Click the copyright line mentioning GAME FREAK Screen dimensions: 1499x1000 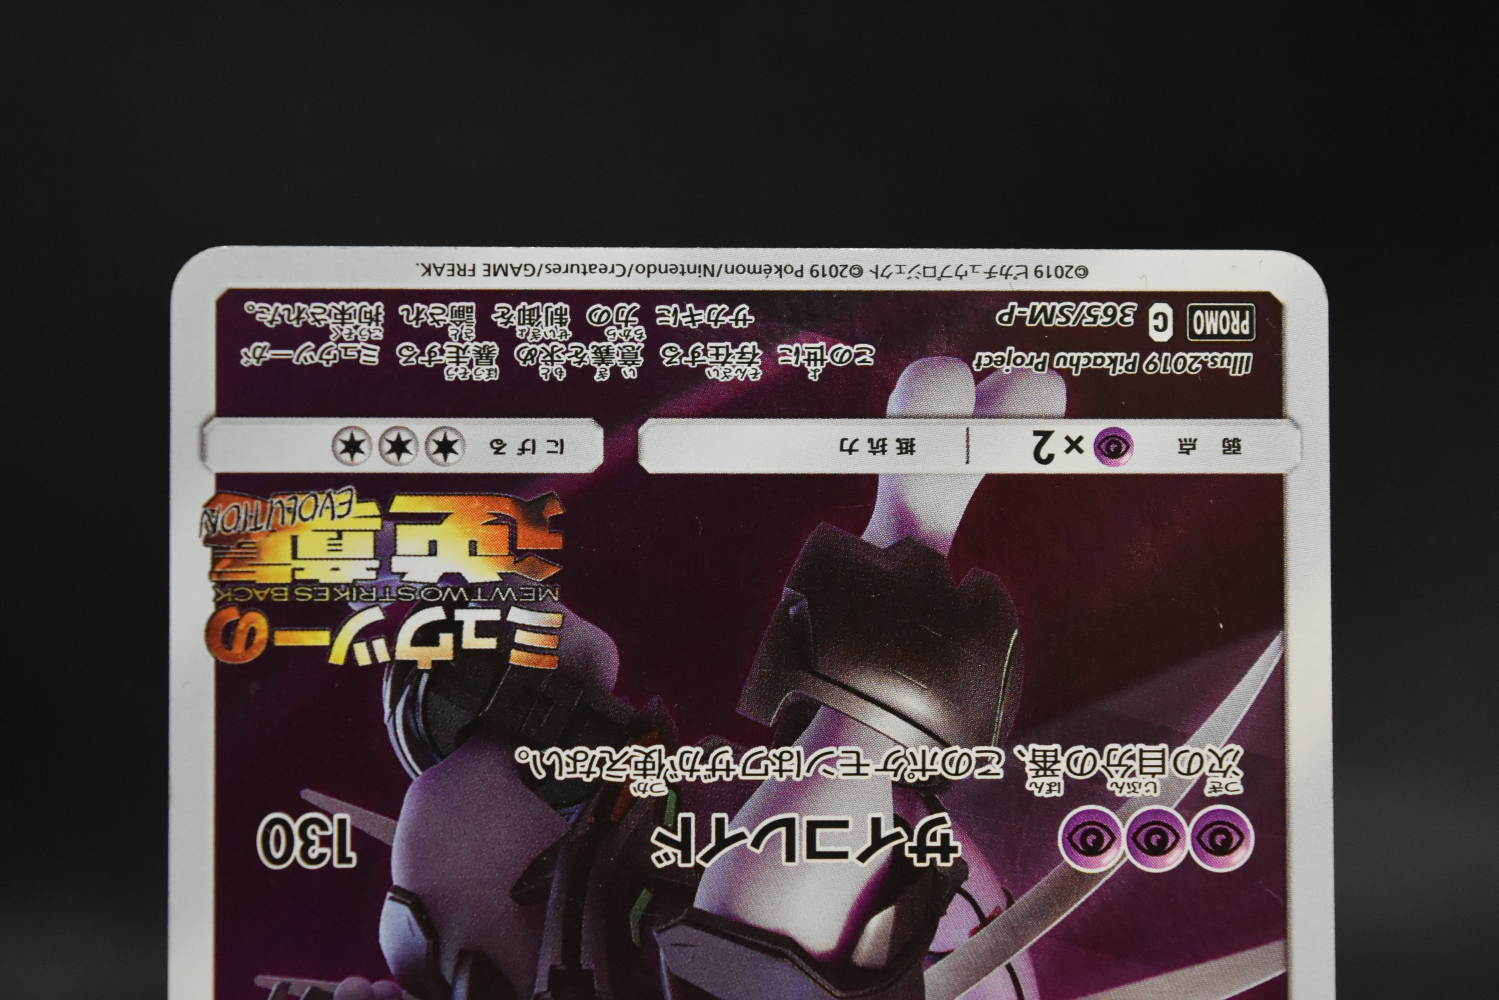752,272
